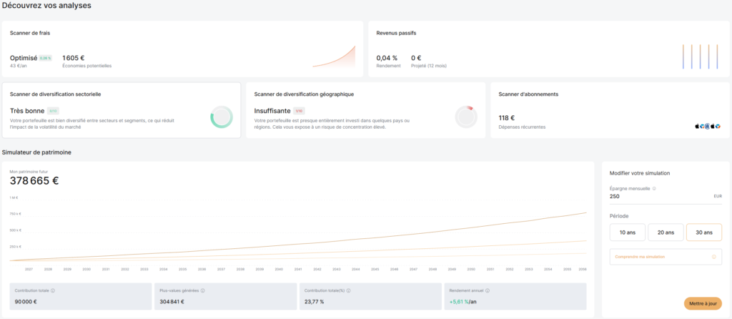Select the 30 ans period
The image size is (732, 319).
[703, 232]
